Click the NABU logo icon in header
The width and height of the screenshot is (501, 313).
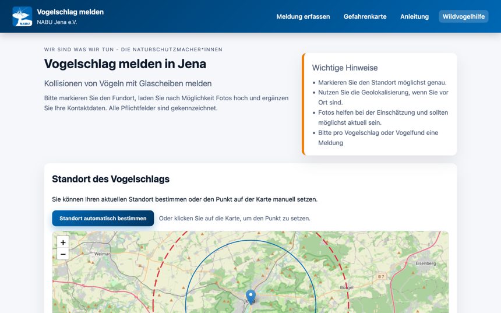[22, 16]
